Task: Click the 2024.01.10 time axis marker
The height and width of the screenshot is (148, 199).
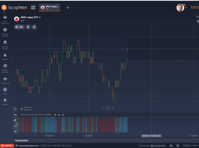Action: pos(151,136)
